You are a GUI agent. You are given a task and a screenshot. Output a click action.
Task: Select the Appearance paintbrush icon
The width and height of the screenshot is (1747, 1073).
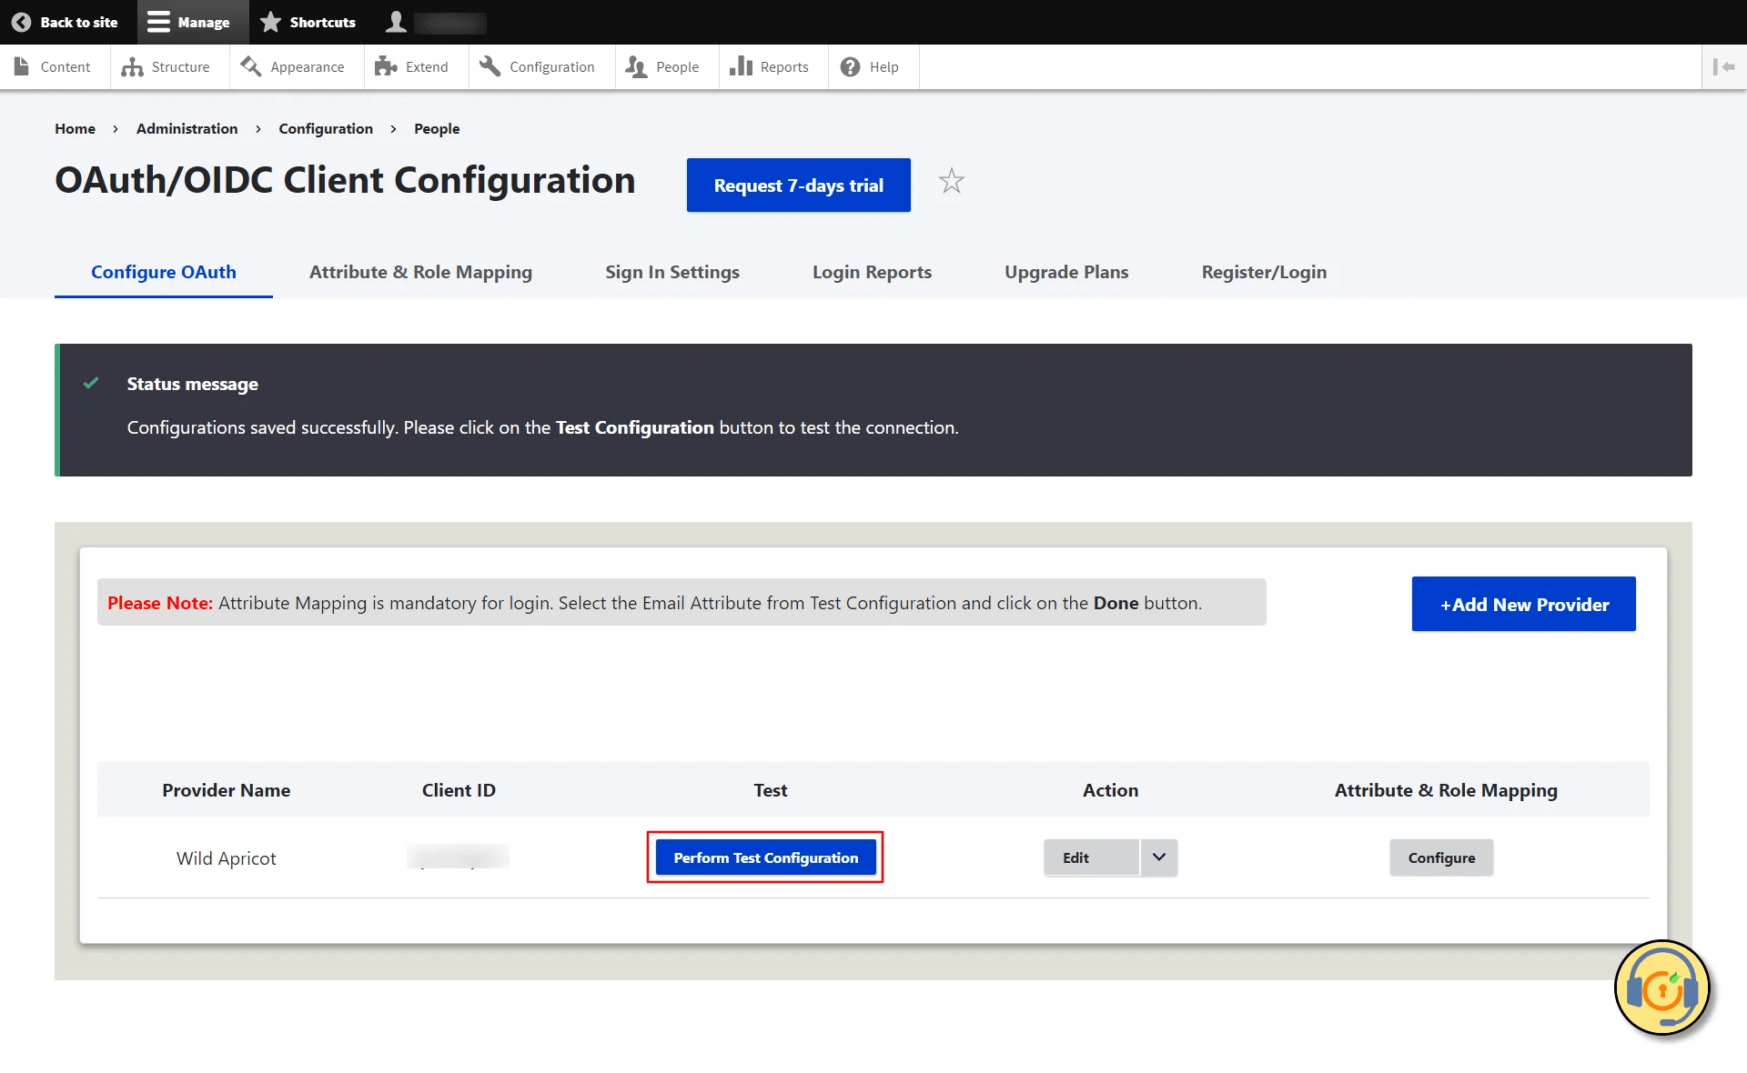pyautogui.click(x=249, y=65)
